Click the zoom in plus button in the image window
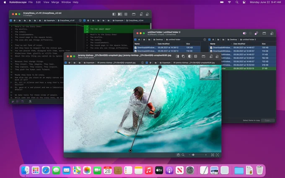The height and width of the screenshot is (178, 285). coord(206,155)
